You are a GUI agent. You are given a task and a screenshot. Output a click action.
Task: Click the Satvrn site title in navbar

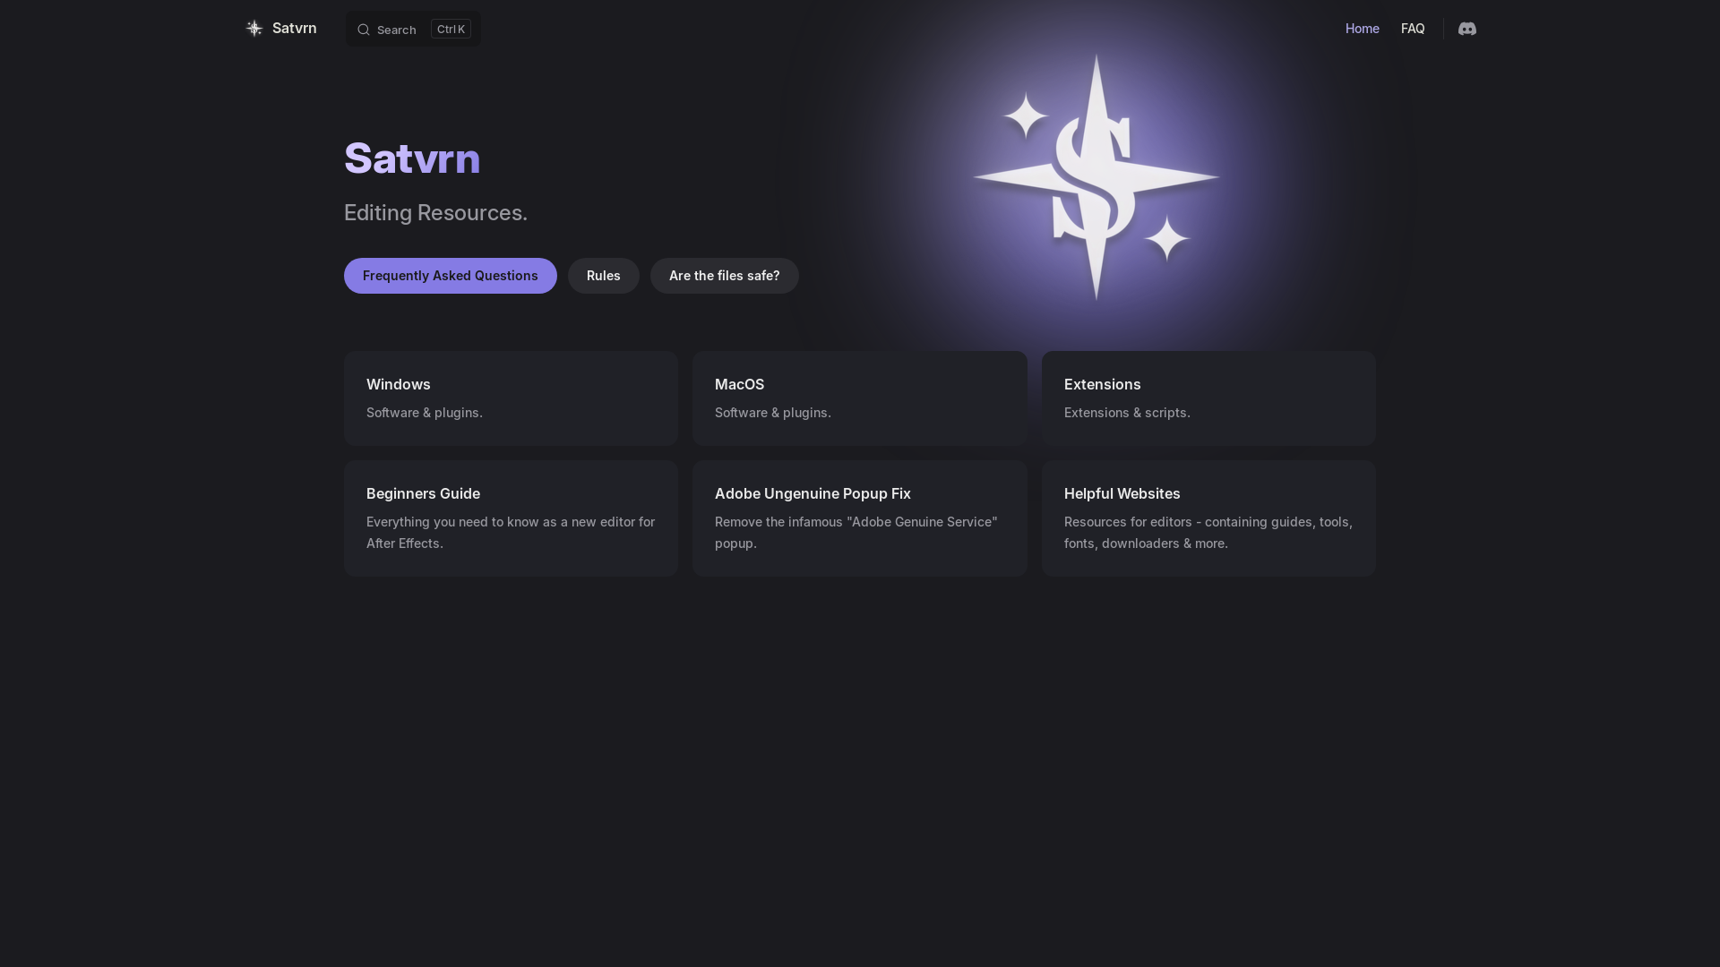point(294,28)
